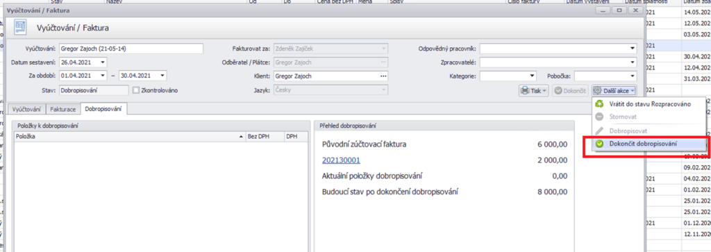The height and width of the screenshot is (252, 711).
Task: Expand the Odpovědný pracovník dropdown
Action: tap(632, 49)
